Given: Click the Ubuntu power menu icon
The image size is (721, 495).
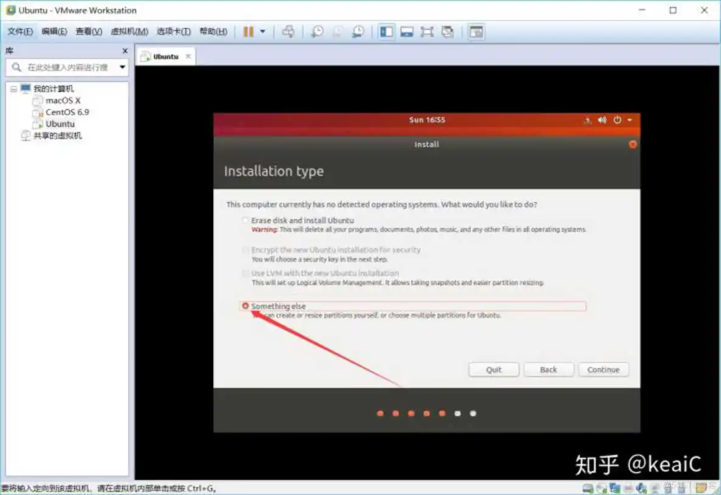Looking at the screenshot, I should tap(617, 120).
